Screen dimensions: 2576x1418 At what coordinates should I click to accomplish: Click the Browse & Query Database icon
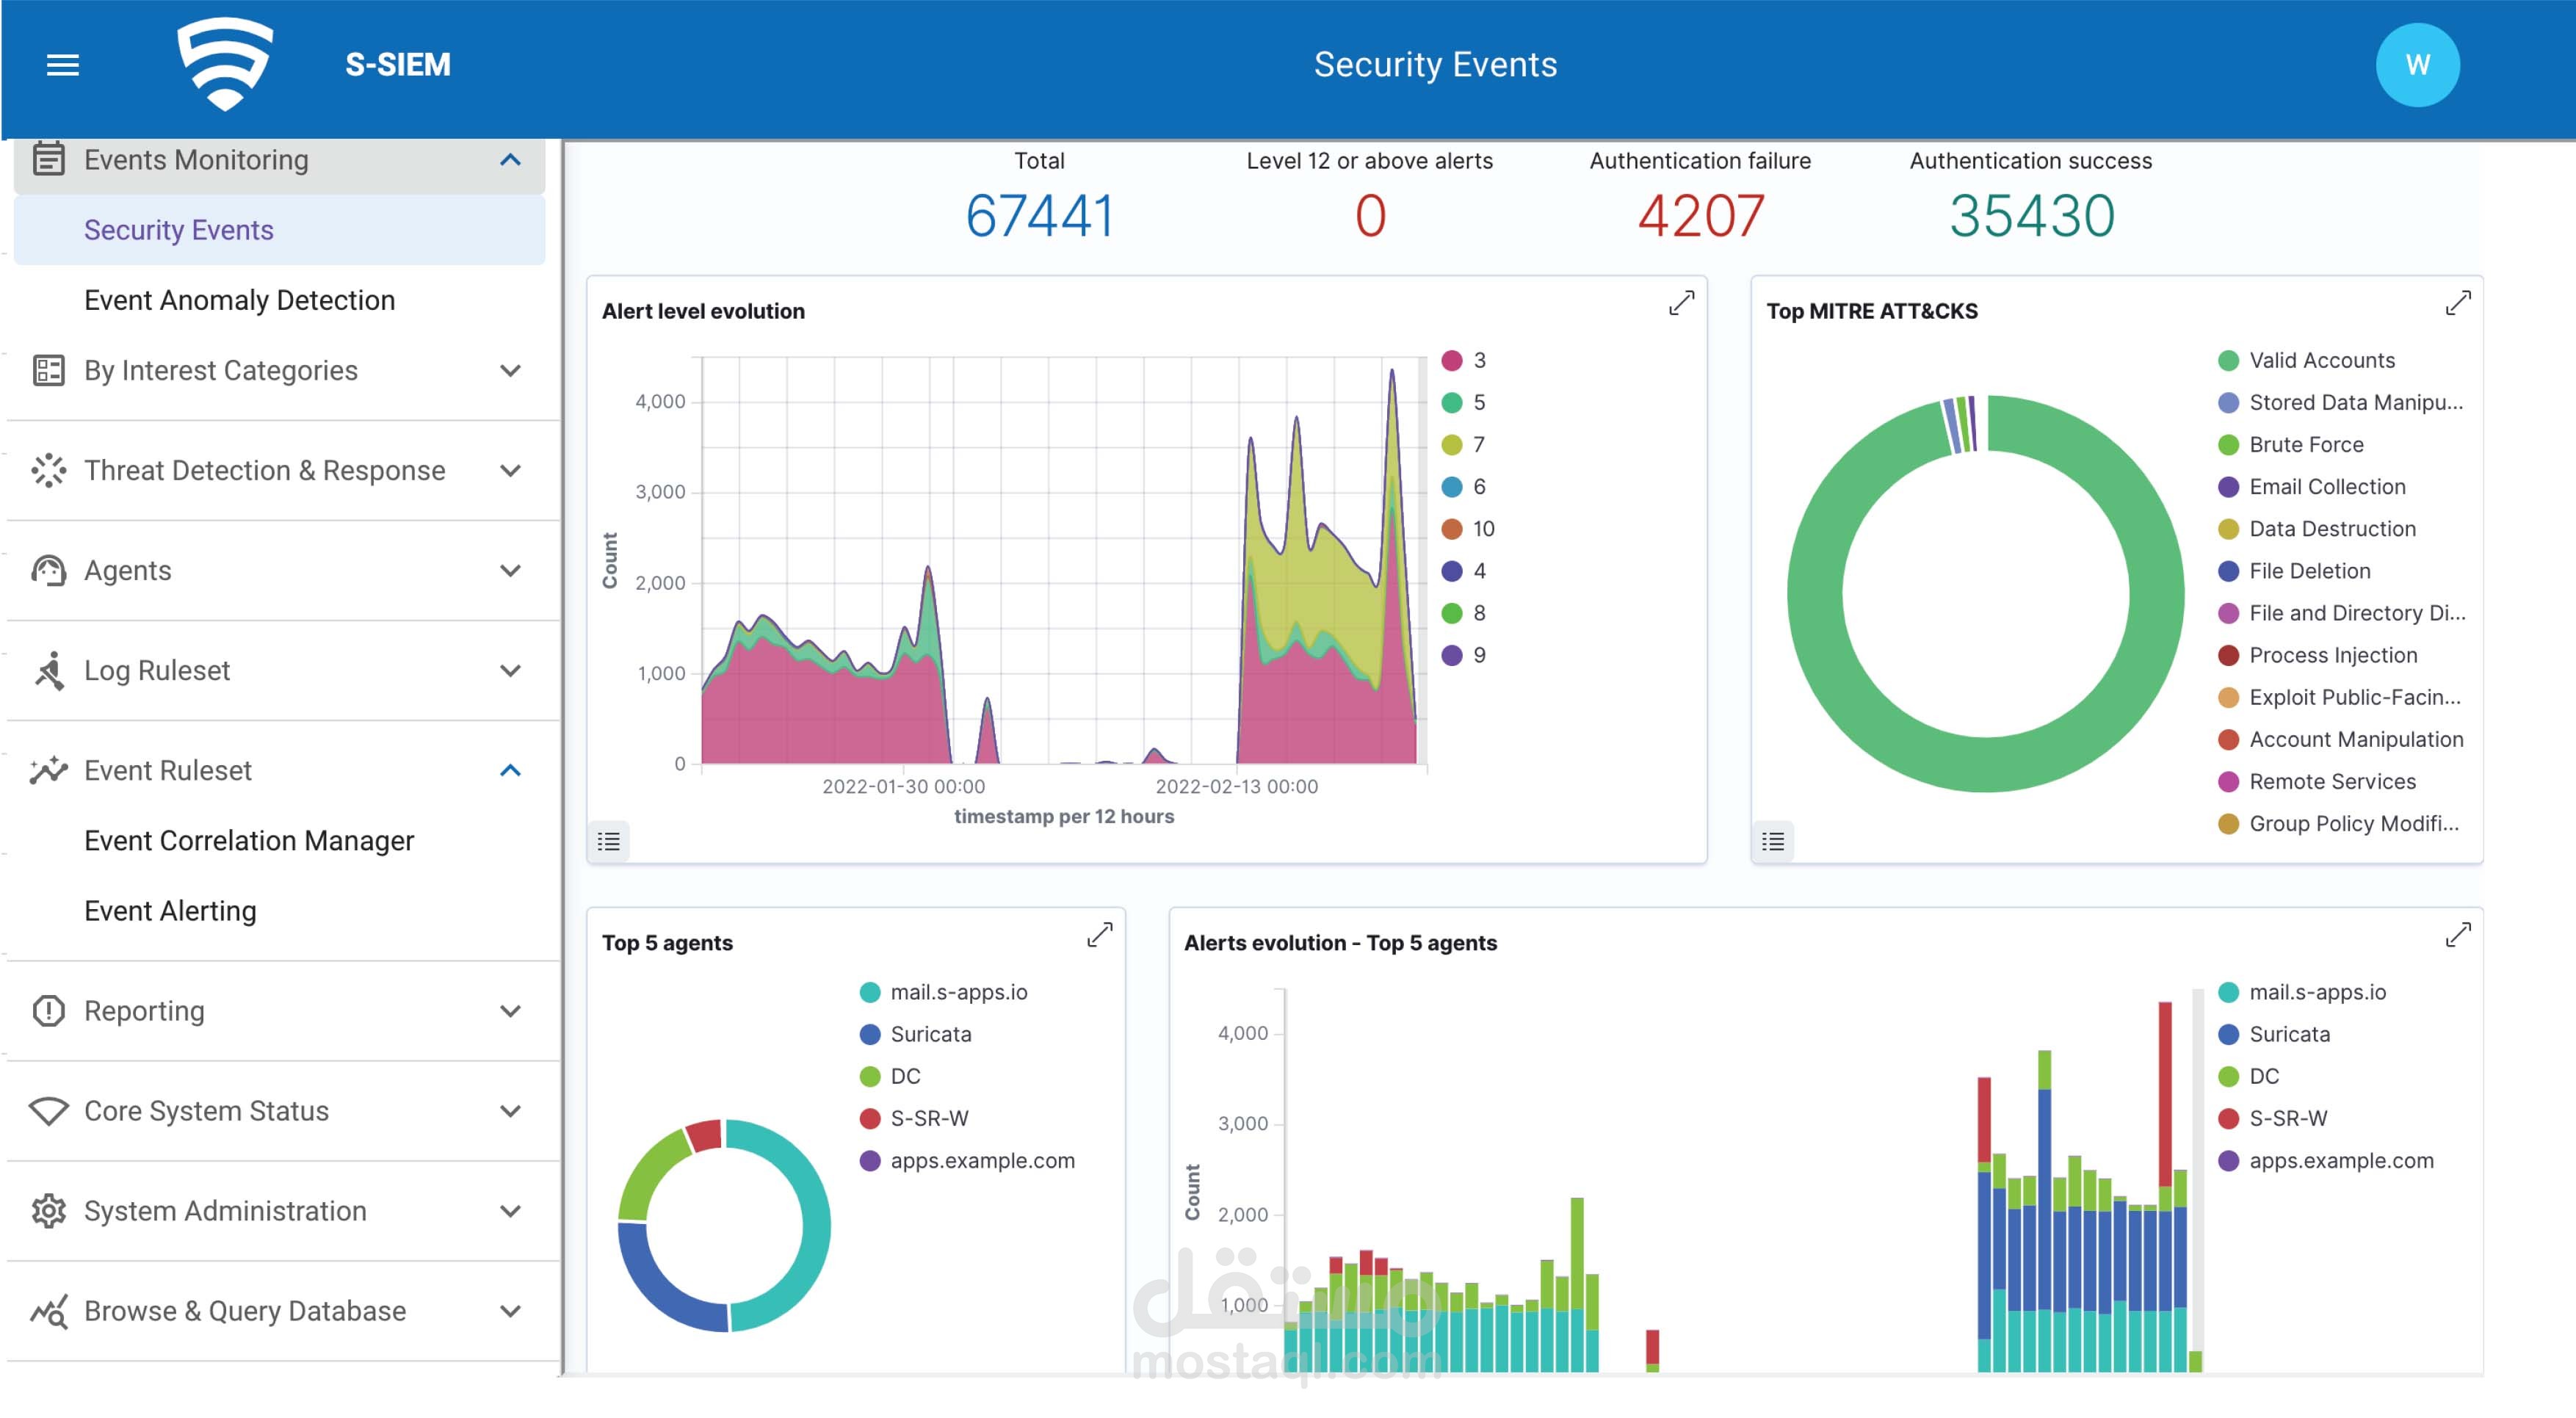coord(48,1310)
